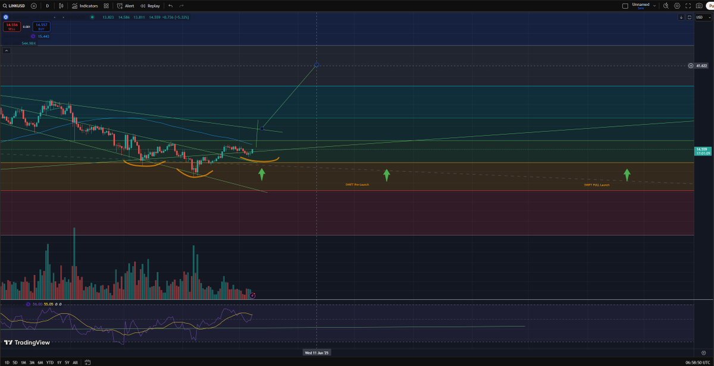Viewport: 714px width, 366px height.
Task: Select the 3M time range
Action: 32,362
